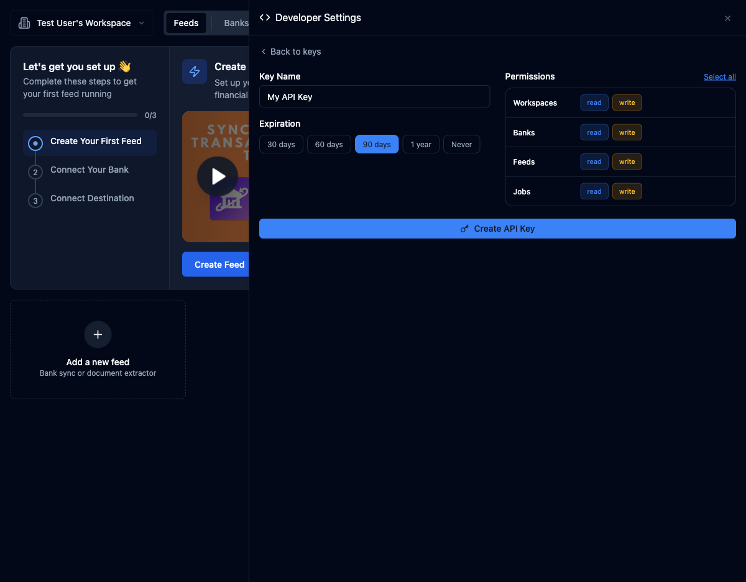Click the key icon inside Create API Key button
Screen dimensions: 746x582
pyautogui.click(x=464, y=228)
